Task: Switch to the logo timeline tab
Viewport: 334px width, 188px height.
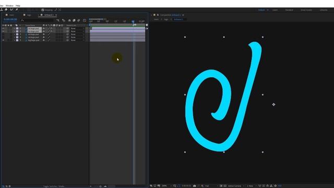Action: (x=29, y=15)
